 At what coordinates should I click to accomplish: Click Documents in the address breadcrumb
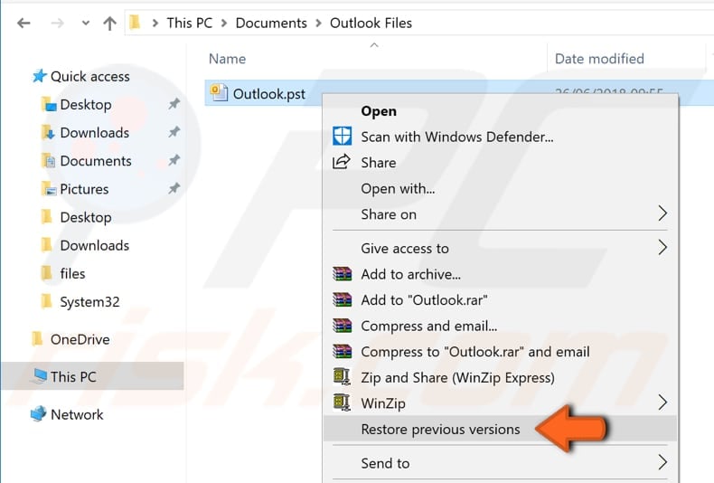[271, 23]
